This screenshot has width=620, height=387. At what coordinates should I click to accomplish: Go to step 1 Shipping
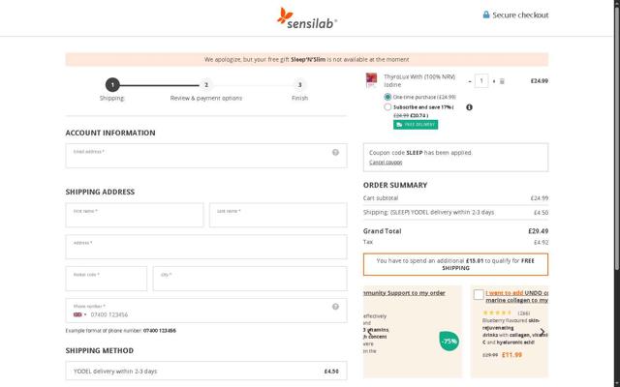tap(112, 85)
